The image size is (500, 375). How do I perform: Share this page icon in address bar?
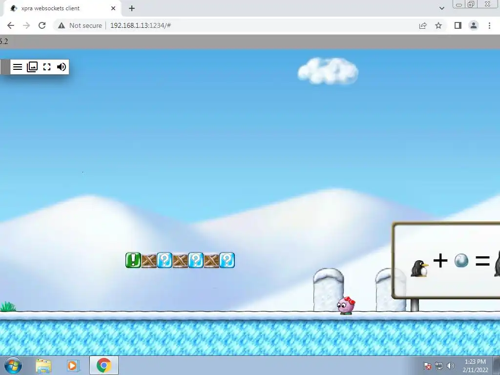[x=423, y=25]
